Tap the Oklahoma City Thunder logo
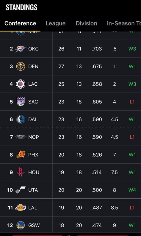 [x=21, y=49]
